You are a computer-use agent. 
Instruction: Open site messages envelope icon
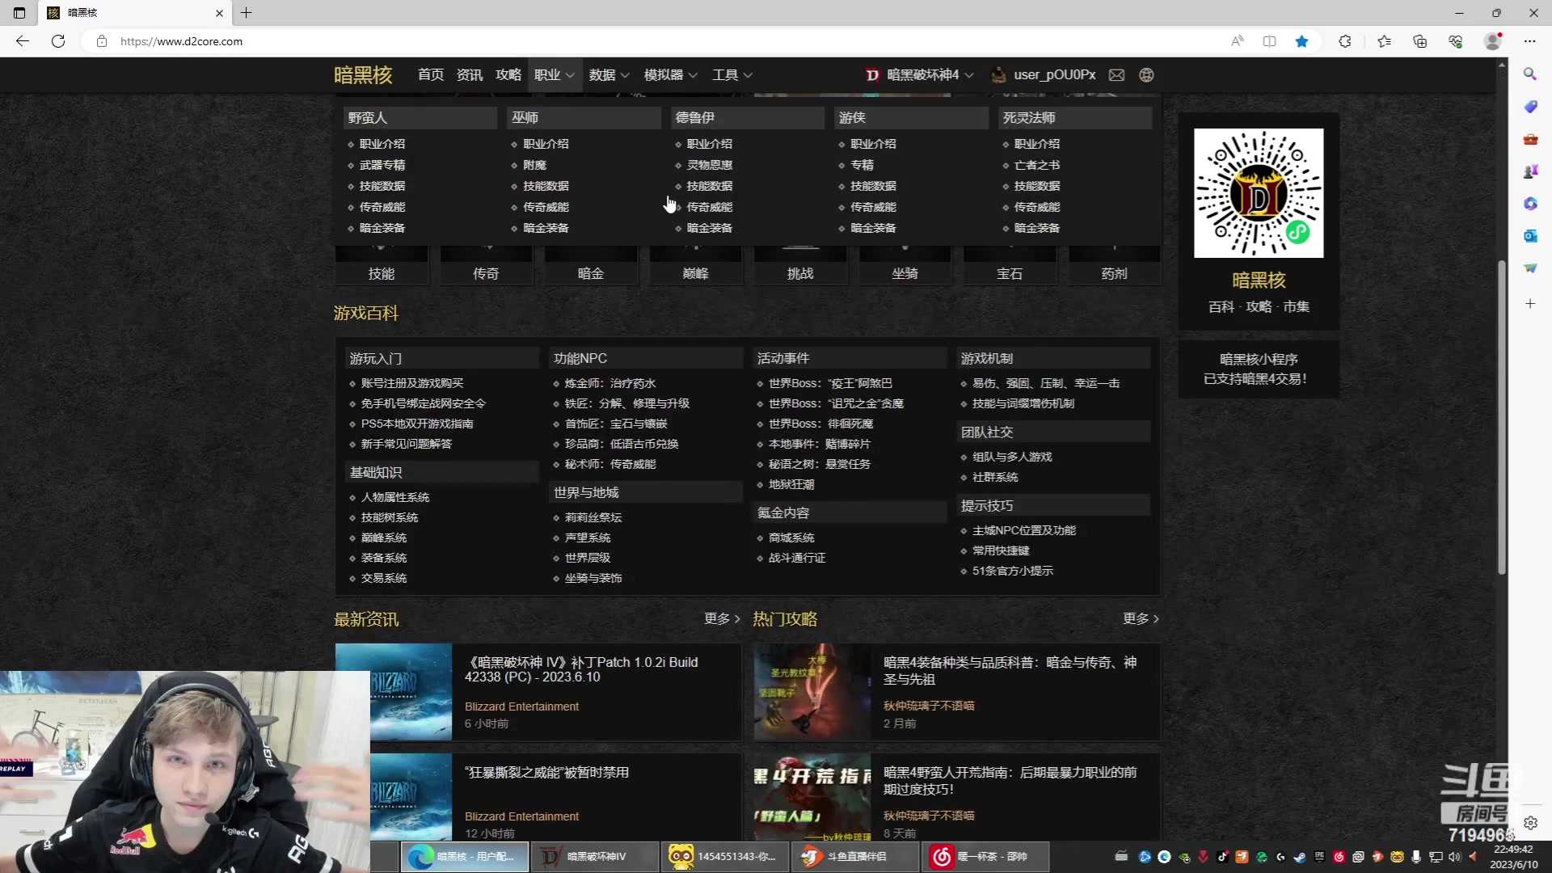pos(1116,75)
